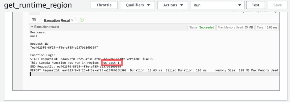Click the Max Memory Used badge
The width and height of the screenshot is (290, 102).
[x=235, y=27]
